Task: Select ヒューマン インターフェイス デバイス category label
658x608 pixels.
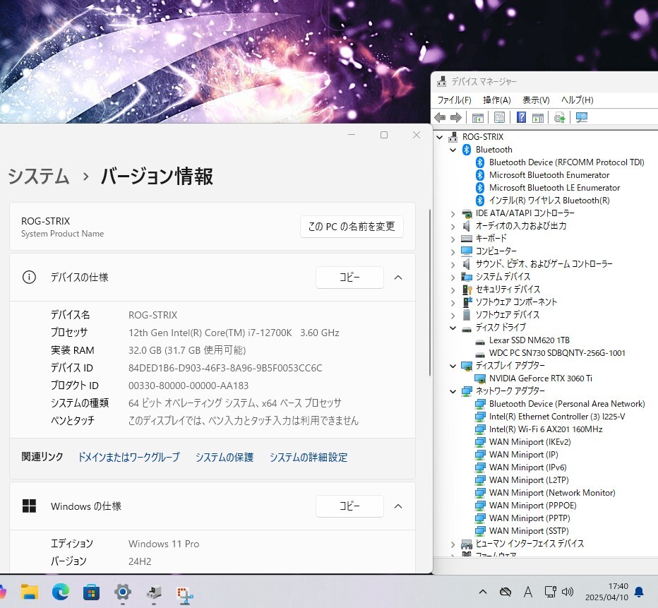Action: [530, 544]
